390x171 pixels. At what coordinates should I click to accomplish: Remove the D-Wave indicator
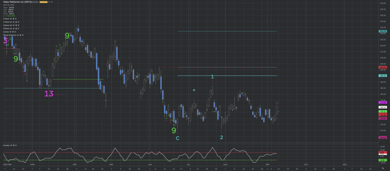click(16, 19)
